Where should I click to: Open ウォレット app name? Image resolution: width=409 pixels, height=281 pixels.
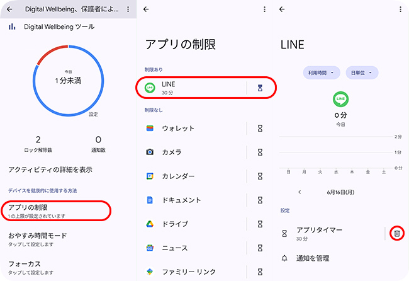pyautogui.click(x=178, y=129)
